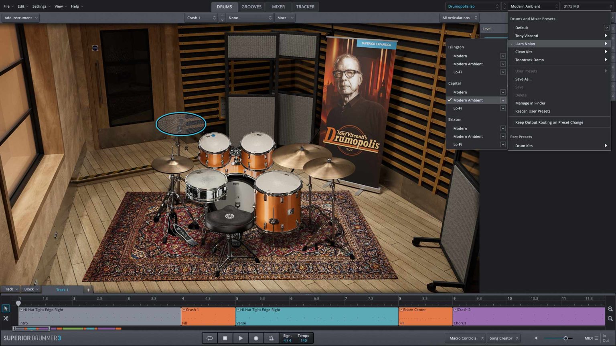The width and height of the screenshot is (616, 346).
Task: Choose Lo-Fi preset under Brixton
Action: click(458, 144)
